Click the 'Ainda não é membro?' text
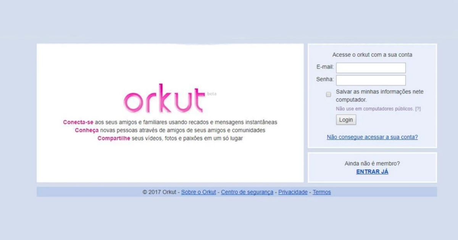The width and height of the screenshot is (458, 240). [372, 164]
